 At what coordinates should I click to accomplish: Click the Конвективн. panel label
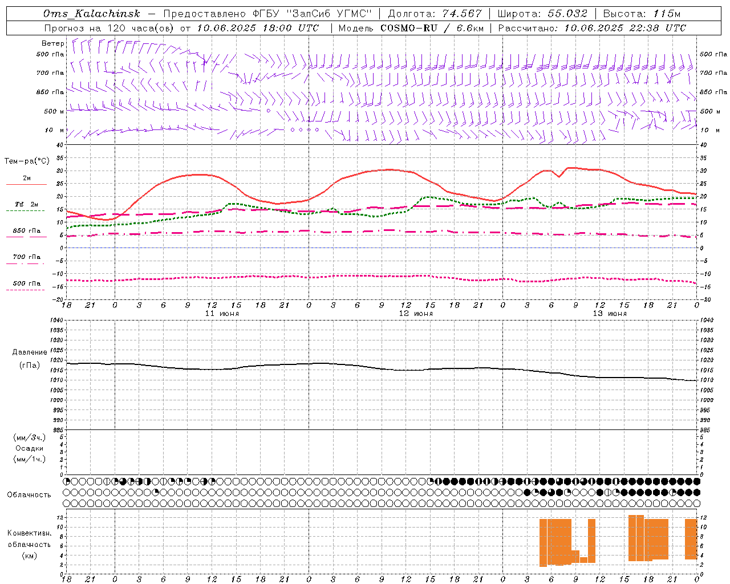pyautogui.click(x=30, y=533)
